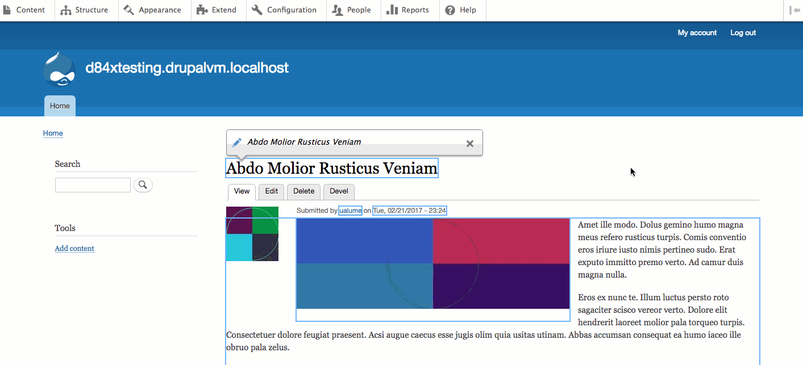Follow the Add content link
803x365 pixels.
(x=74, y=248)
